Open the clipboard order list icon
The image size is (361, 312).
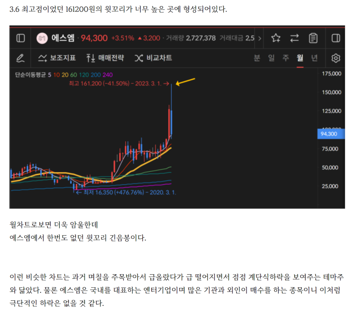click(x=313, y=38)
